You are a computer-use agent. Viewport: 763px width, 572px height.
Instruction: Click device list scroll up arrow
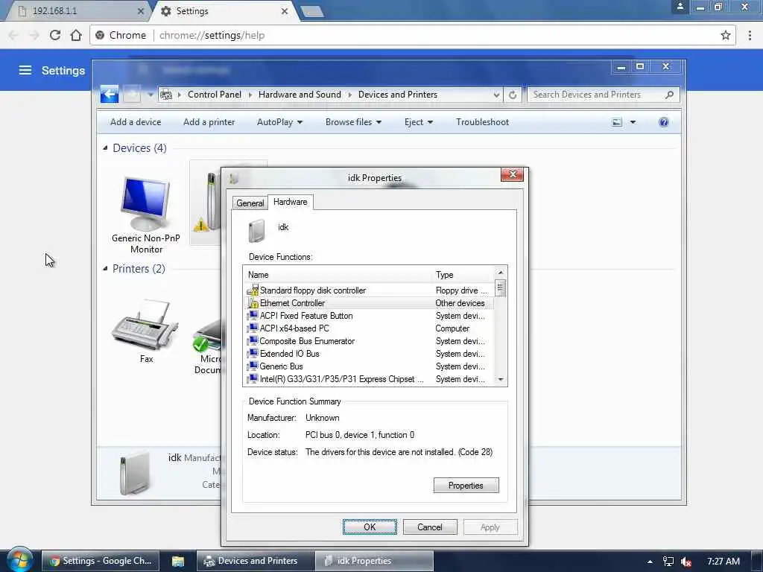[x=500, y=273]
